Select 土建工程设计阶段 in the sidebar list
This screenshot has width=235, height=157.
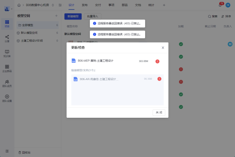click(38, 41)
